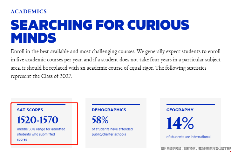231x152 pixels.
Task: Select the 1520-1570 score range
Action: pos(38,120)
